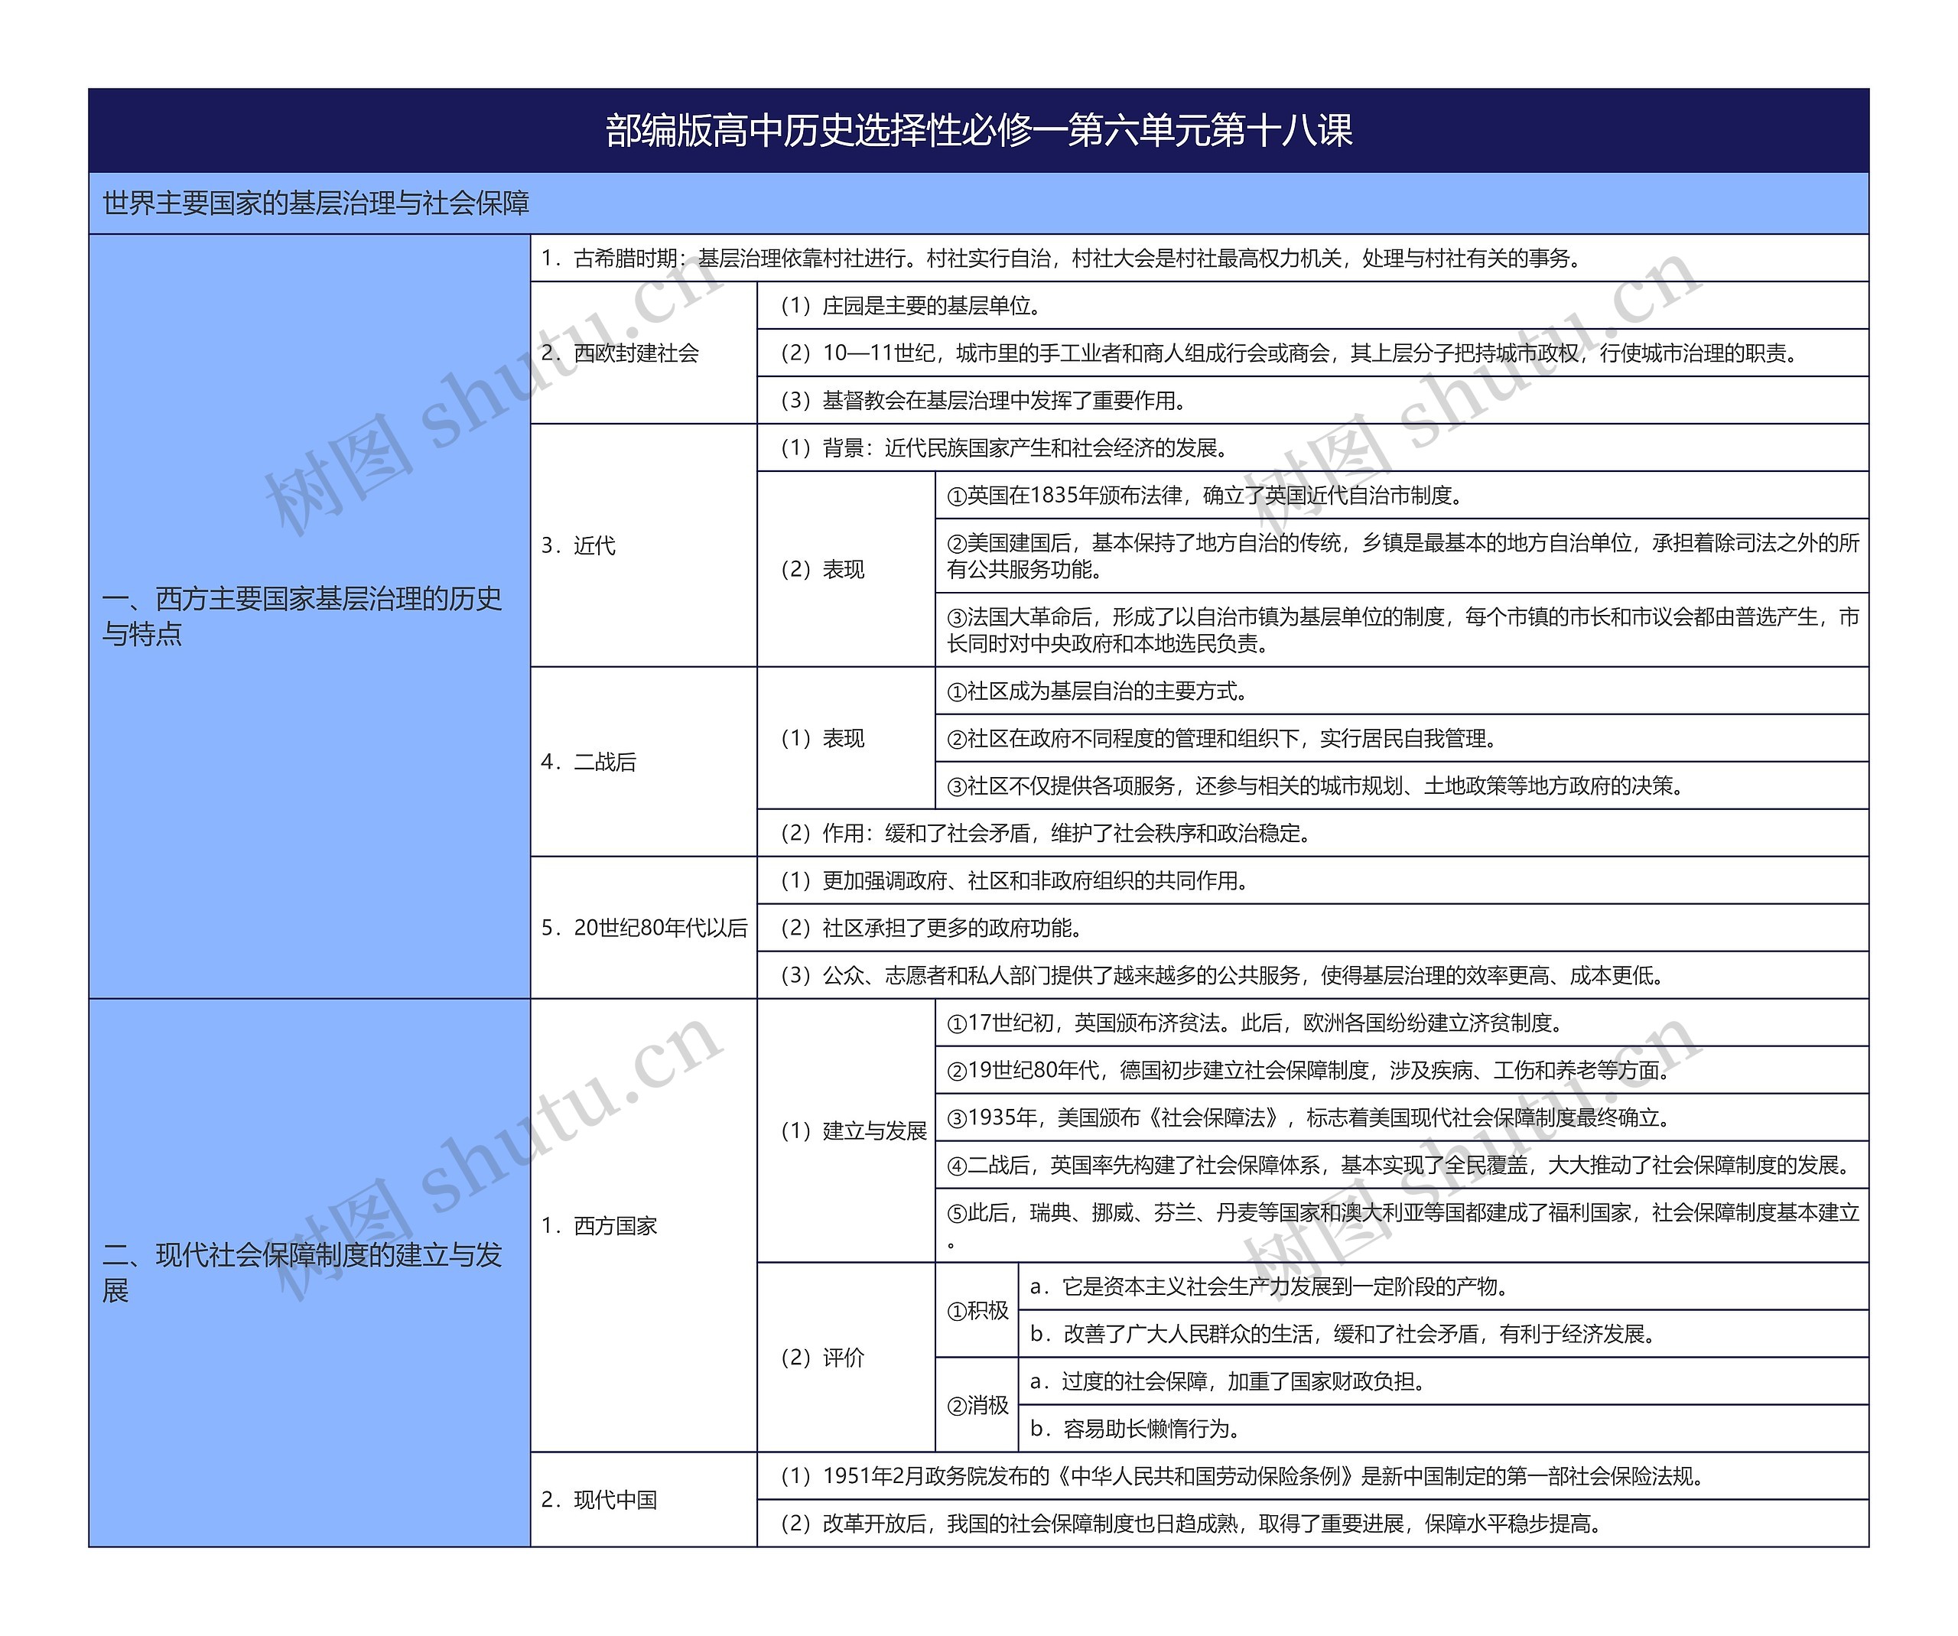Image resolution: width=1958 pixels, height=1636 pixels.
Task: Click the row ④二战后，英国率先构建了社会保障体系
Action: [x=1402, y=1166]
